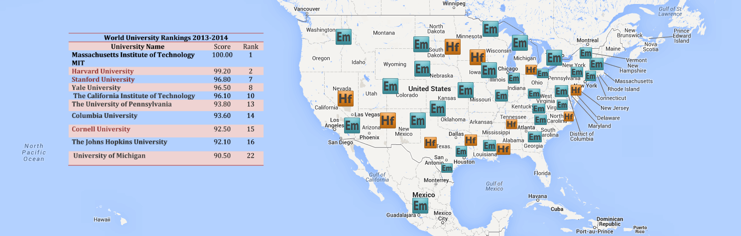Screen dimensions: 741x236
Task: Click the Em marker in Mexico near Guadalajara
Action: point(420,206)
